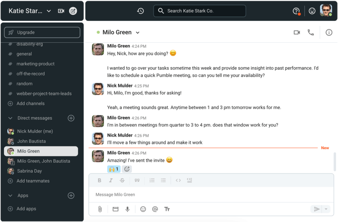Viewport: 338px width, 222px height.
Task: Open recent history with the clock icon
Action: click(140, 11)
